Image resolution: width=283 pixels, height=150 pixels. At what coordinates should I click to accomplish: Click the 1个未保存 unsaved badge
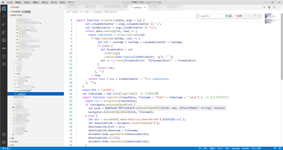(x=26, y=12)
